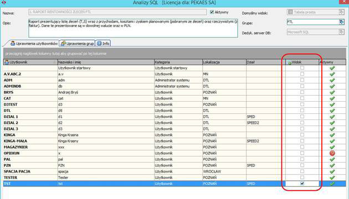Click the green Aktywny checkmark for CAT
Screen dimensions: 349x199
point(332,98)
